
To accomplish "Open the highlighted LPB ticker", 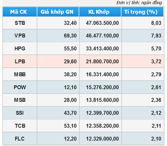I will [20, 61].
